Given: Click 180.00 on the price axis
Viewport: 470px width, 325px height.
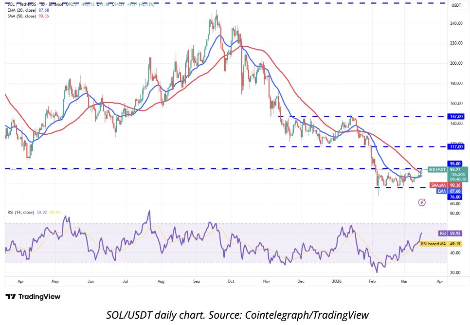Looking at the screenshot, I should coord(456,83).
